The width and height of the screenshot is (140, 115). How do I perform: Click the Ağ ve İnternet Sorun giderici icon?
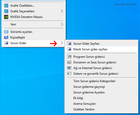click(x=69, y=68)
